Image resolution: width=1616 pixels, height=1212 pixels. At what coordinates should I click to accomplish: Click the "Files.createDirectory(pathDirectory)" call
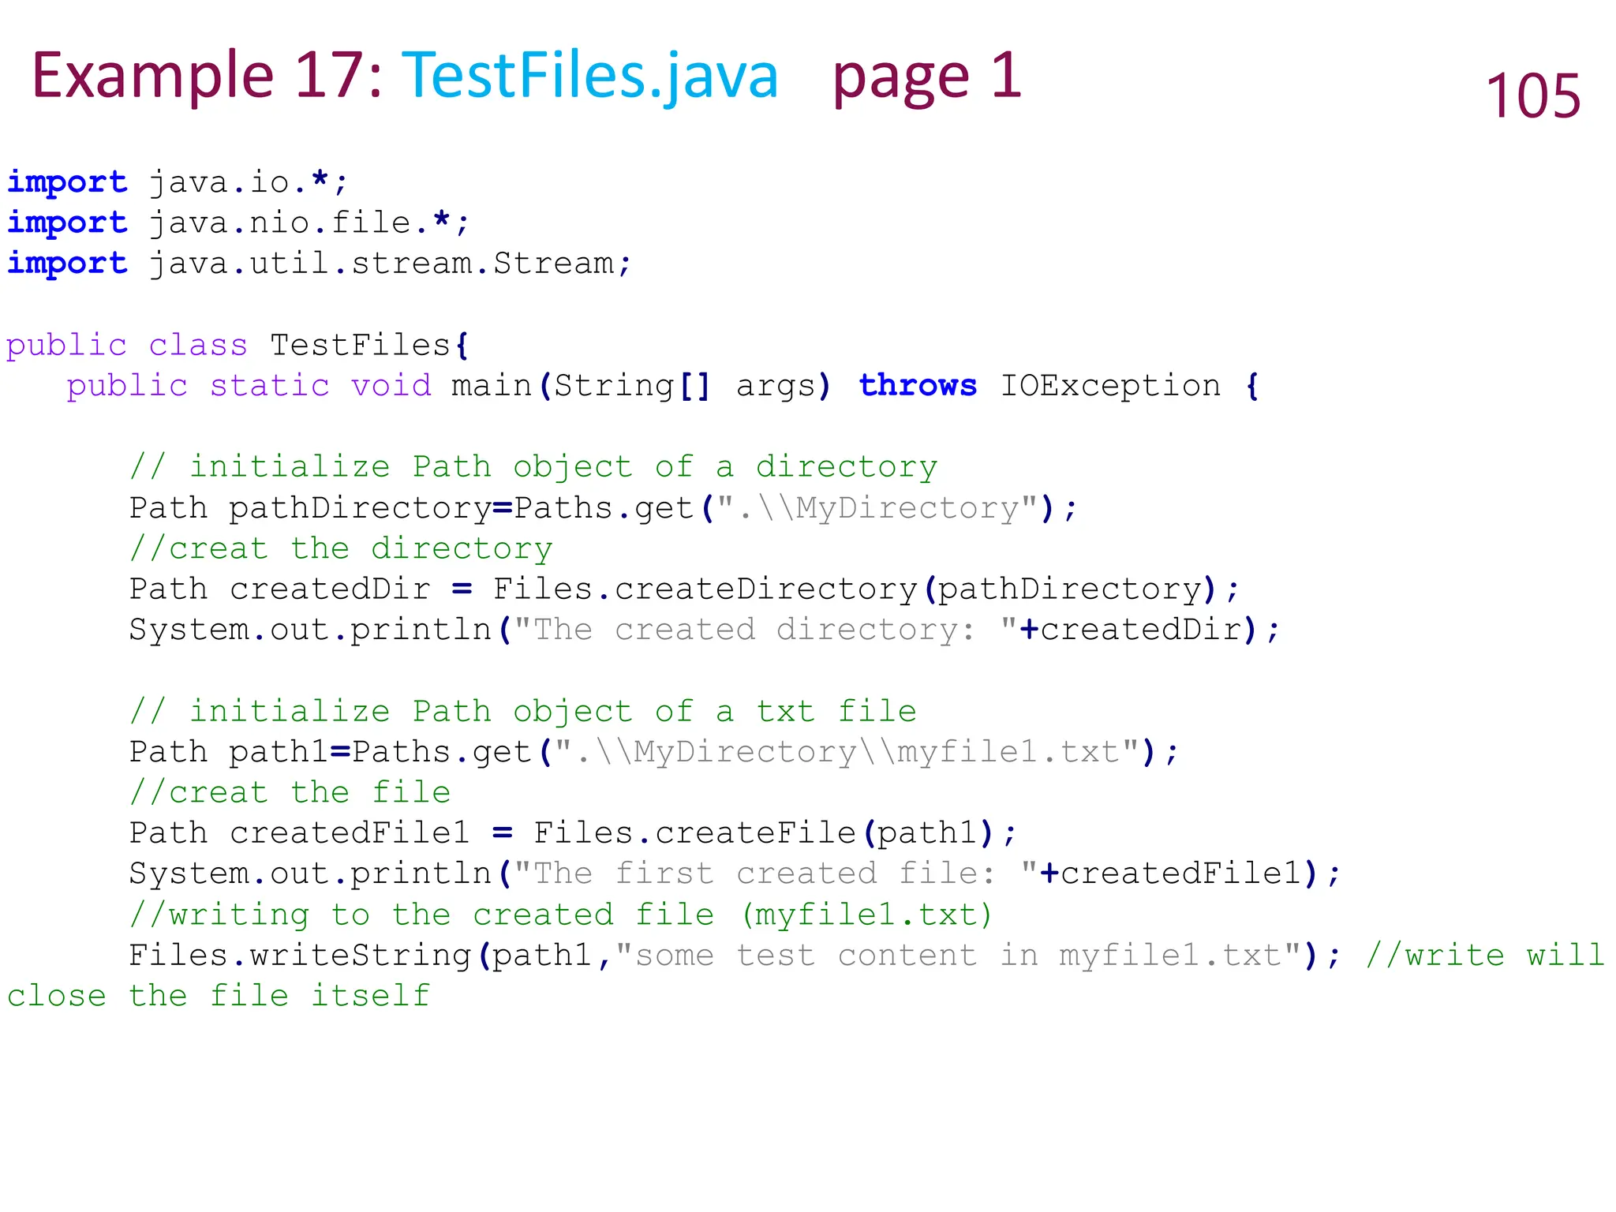click(858, 589)
